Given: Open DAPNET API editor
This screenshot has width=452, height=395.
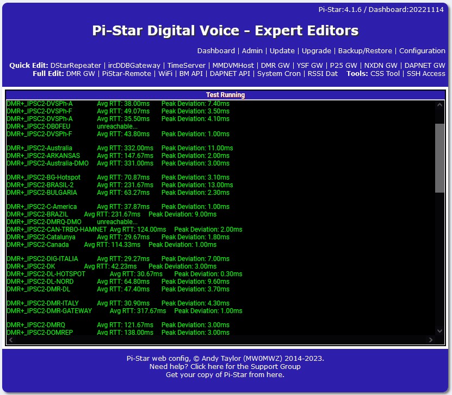Looking at the screenshot, I should point(230,74).
